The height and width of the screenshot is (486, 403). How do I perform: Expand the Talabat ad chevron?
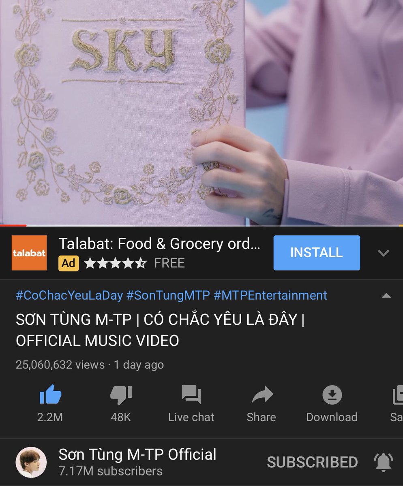(383, 253)
